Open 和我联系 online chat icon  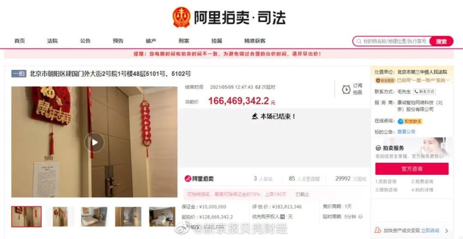[400, 121]
